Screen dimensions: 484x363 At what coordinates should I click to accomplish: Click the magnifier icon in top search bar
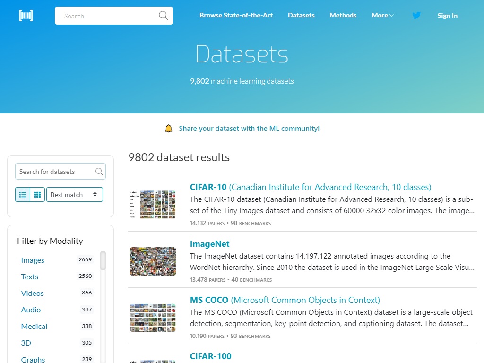(x=163, y=16)
